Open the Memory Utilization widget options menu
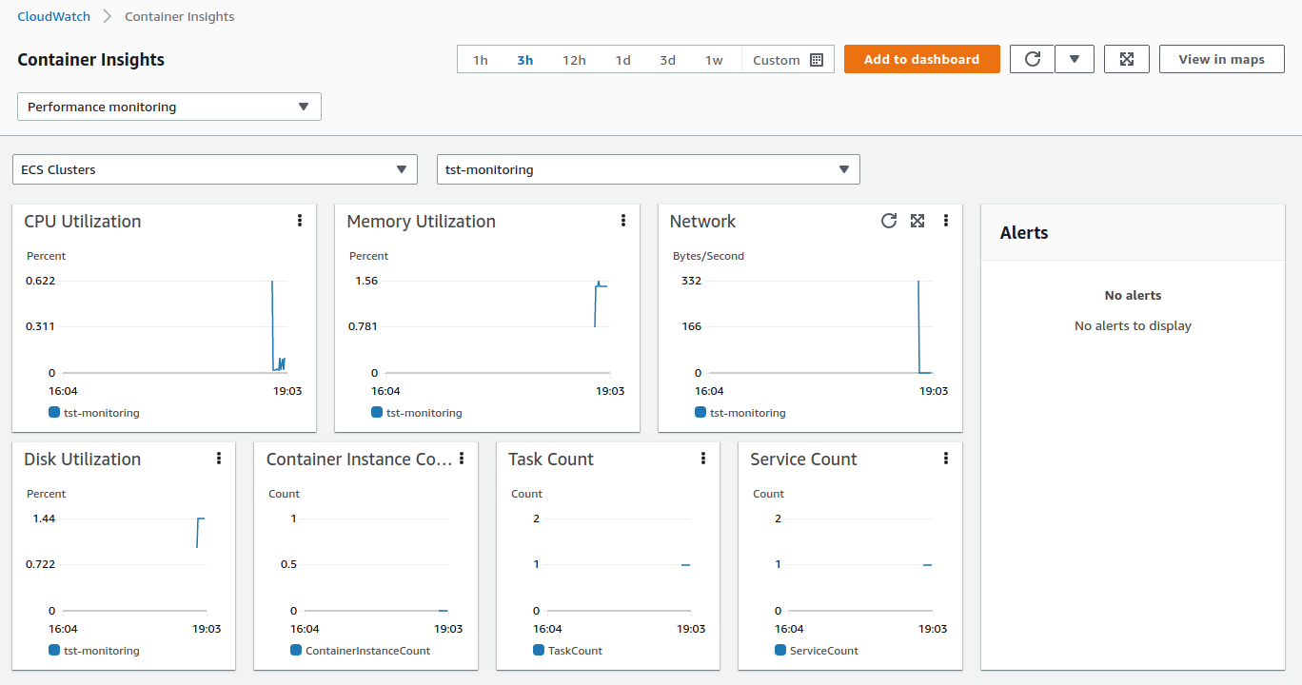Viewport: 1302px width, 685px height. (623, 220)
